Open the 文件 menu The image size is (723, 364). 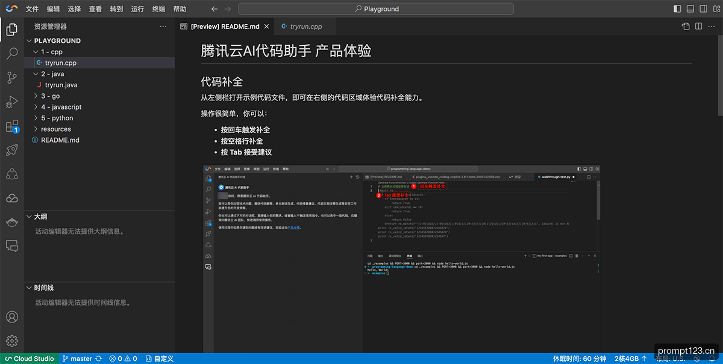[x=33, y=9]
